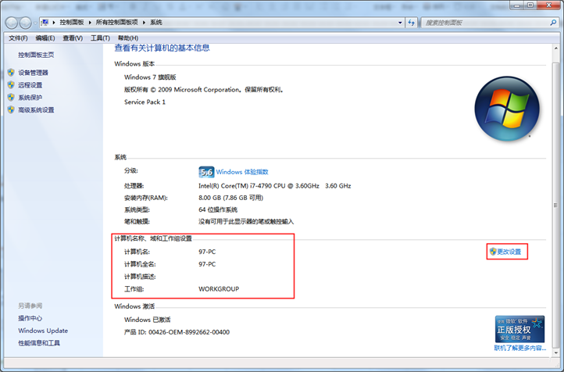Open 高级系统设置 link
The width and height of the screenshot is (564, 372).
(x=36, y=109)
